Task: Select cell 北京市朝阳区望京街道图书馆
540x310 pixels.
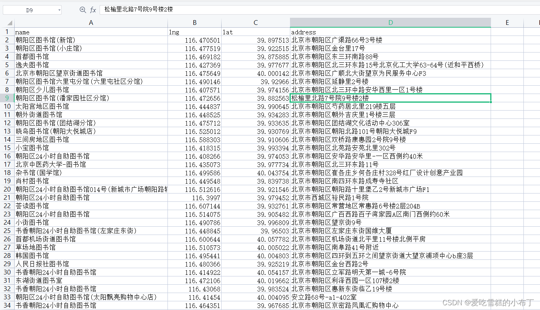Action: 91,73
